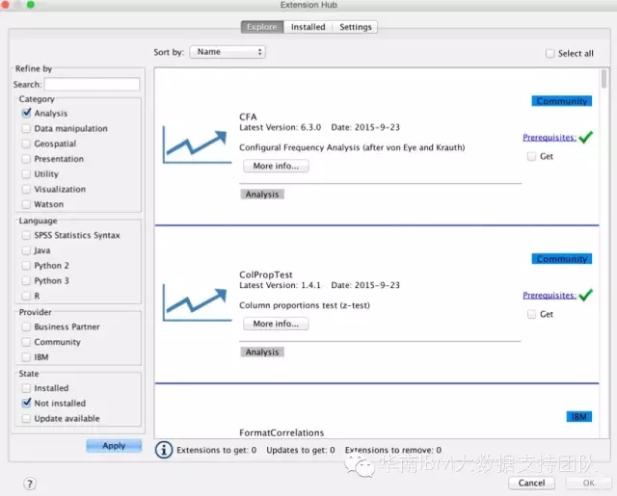
Task: Check the Java language filter
Action: click(26, 250)
